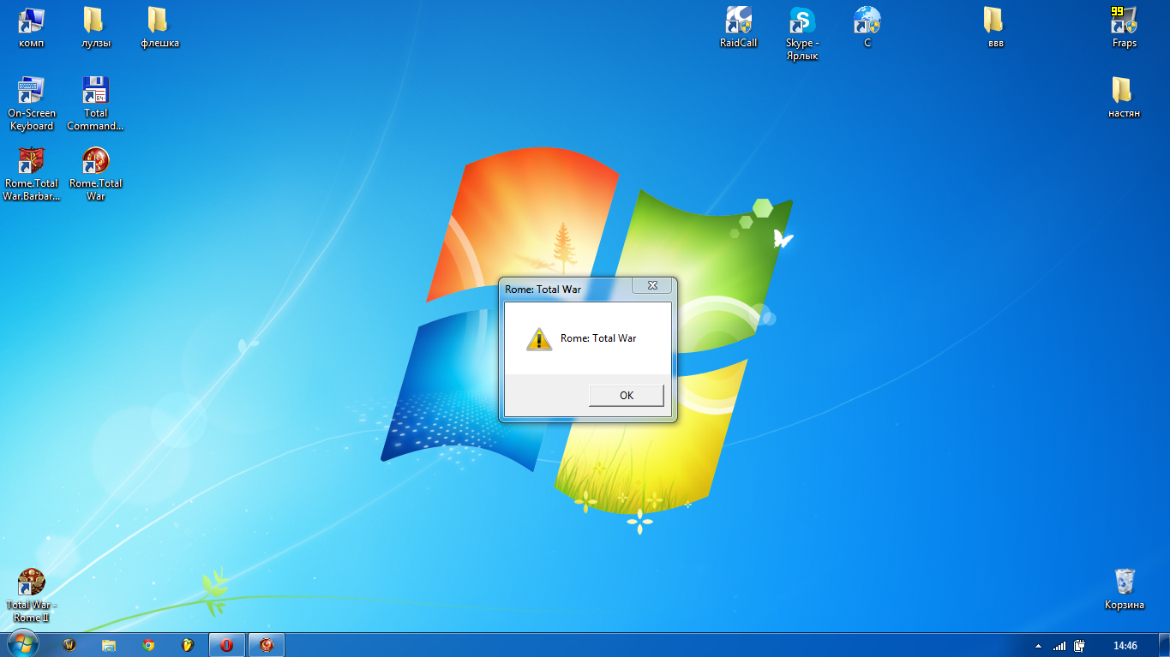
Task: Select the Skype - Ярлык shortcut icon
Action: 802,33
